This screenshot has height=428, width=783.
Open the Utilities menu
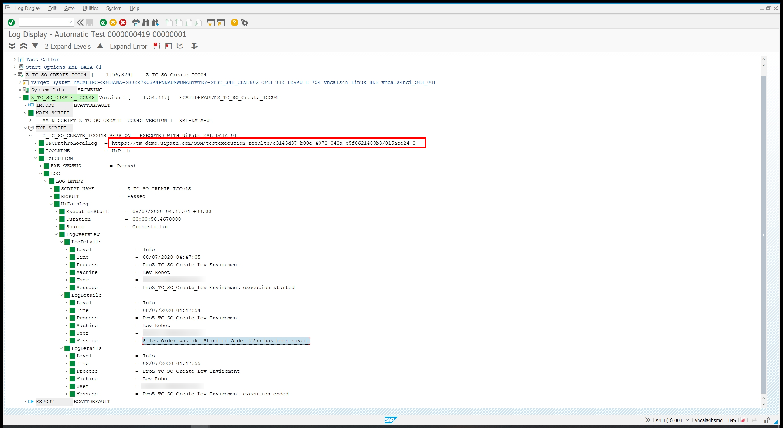coord(90,8)
